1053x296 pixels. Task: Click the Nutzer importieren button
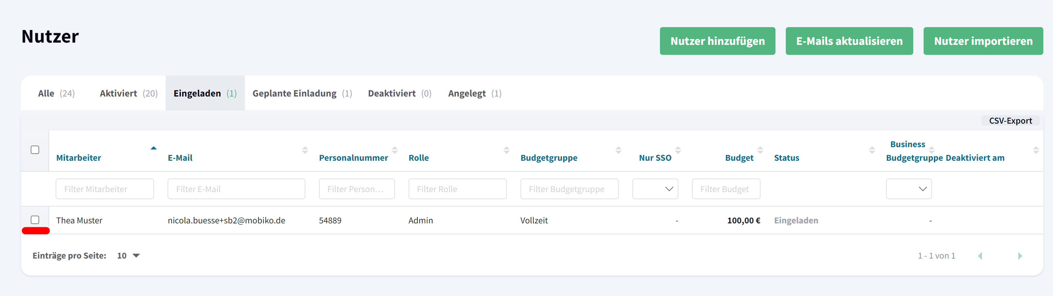click(983, 41)
